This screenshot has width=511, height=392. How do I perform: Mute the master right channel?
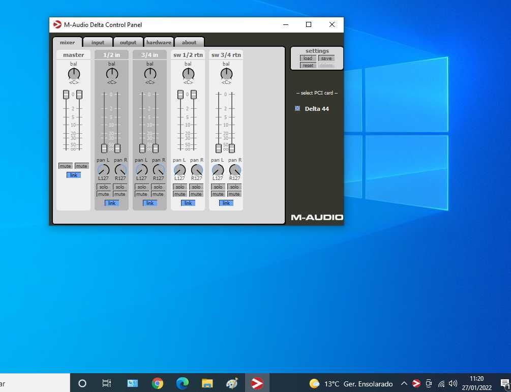coord(81,166)
